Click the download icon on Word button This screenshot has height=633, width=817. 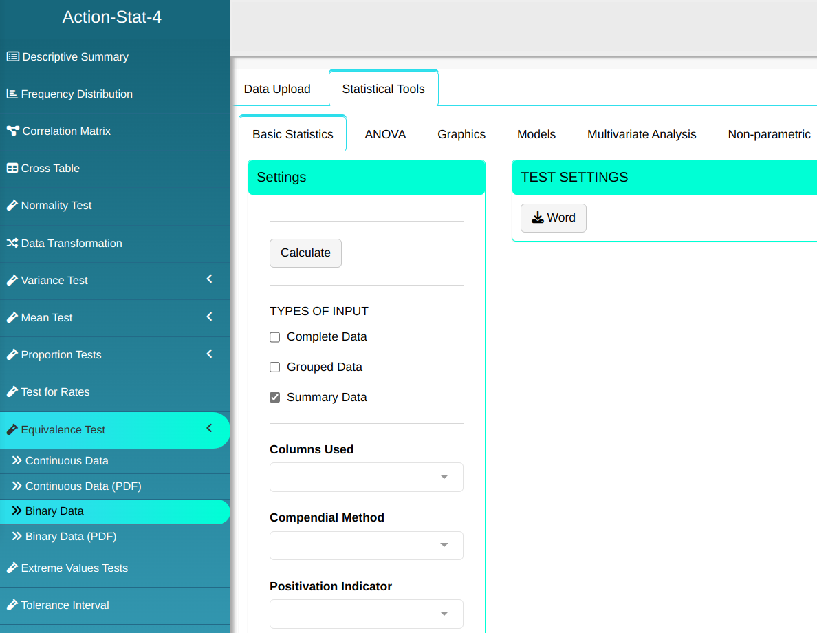pos(537,218)
